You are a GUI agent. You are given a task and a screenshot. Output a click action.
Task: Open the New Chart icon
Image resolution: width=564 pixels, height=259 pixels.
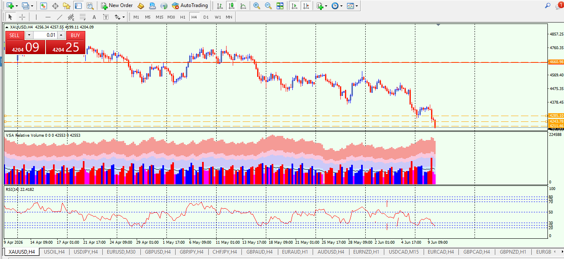[10, 6]
